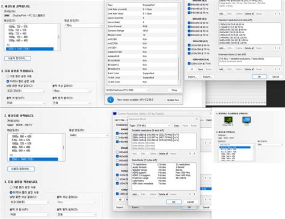Move up arrow in CRU Extension blocks section

275,69
